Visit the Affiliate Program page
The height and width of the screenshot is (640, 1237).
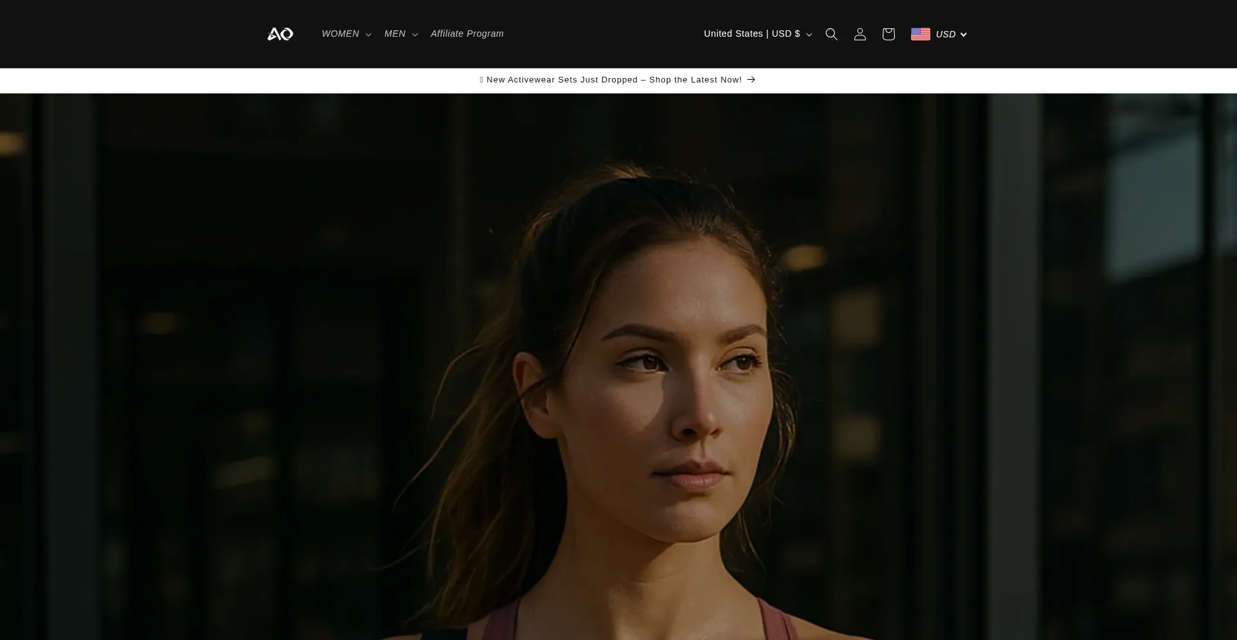tap(467, 34)
